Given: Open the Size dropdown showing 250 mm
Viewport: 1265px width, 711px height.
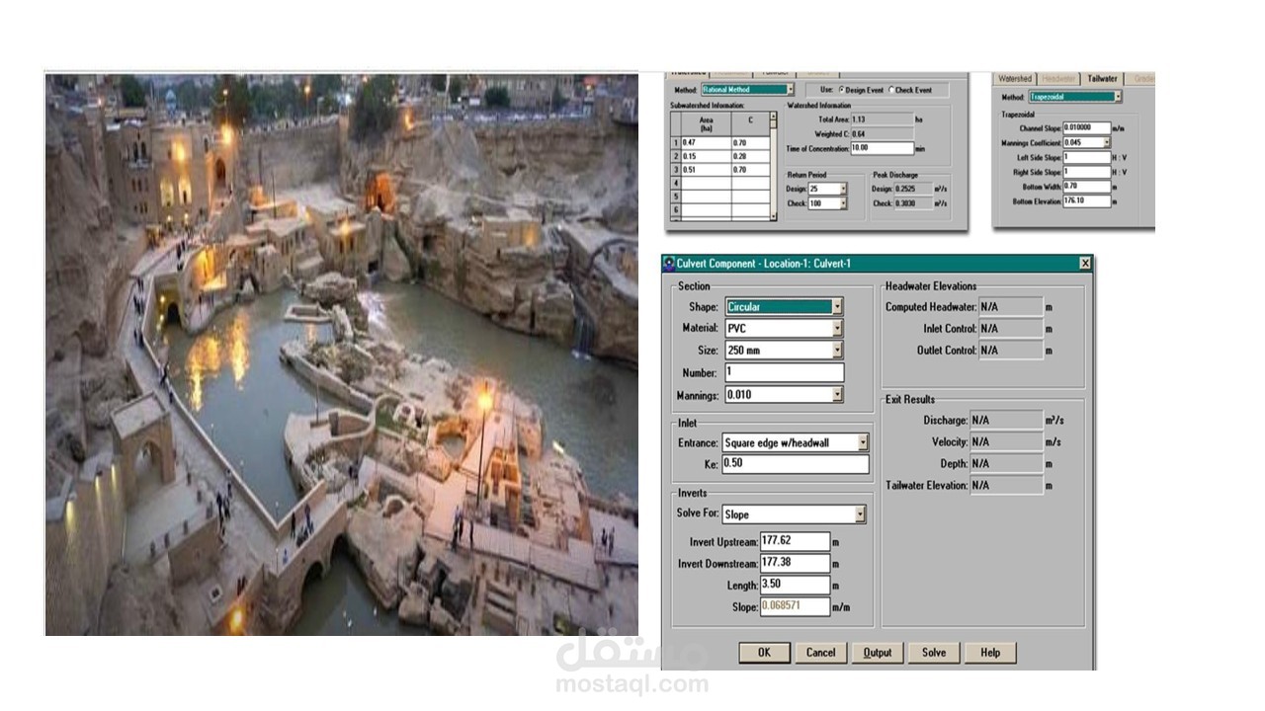Looking at the screenshot, I should pos(837,350).
